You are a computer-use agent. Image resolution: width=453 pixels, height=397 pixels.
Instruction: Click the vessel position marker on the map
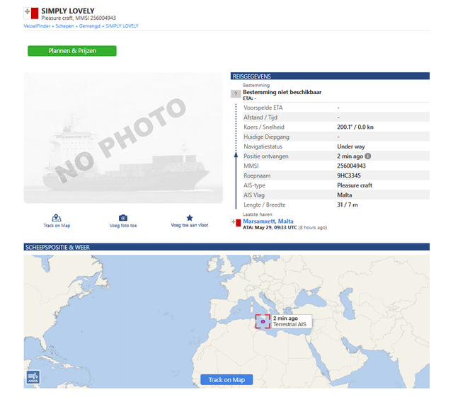[x=263, y=321]
